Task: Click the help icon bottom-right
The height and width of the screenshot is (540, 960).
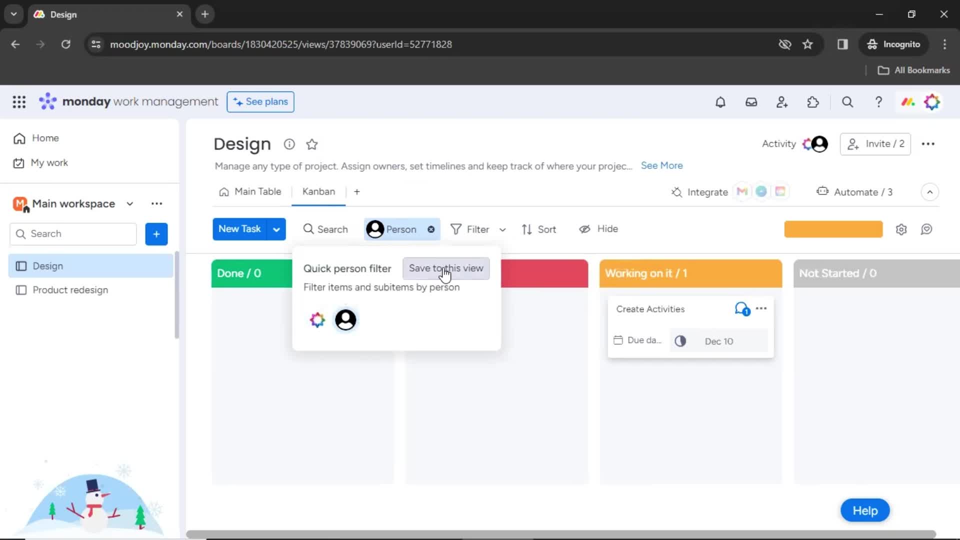Action: pos(866,510)
